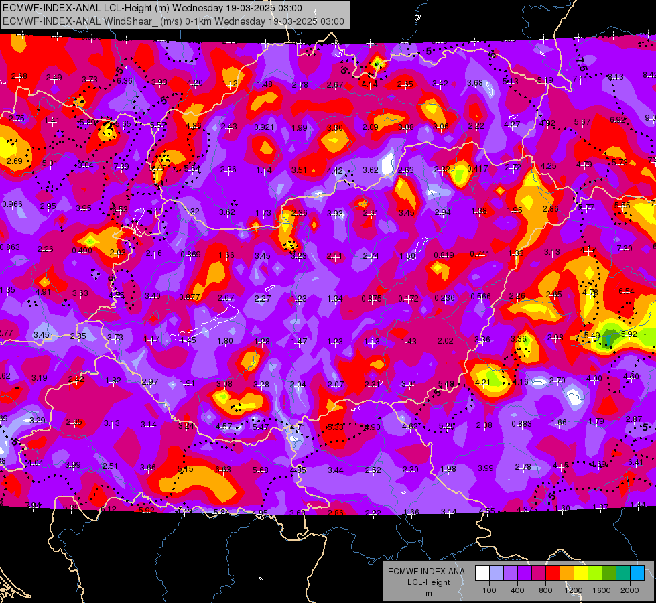The image size is (656, 603).
Task: Click the legend label '1600'
Action: tap(602, 590)
